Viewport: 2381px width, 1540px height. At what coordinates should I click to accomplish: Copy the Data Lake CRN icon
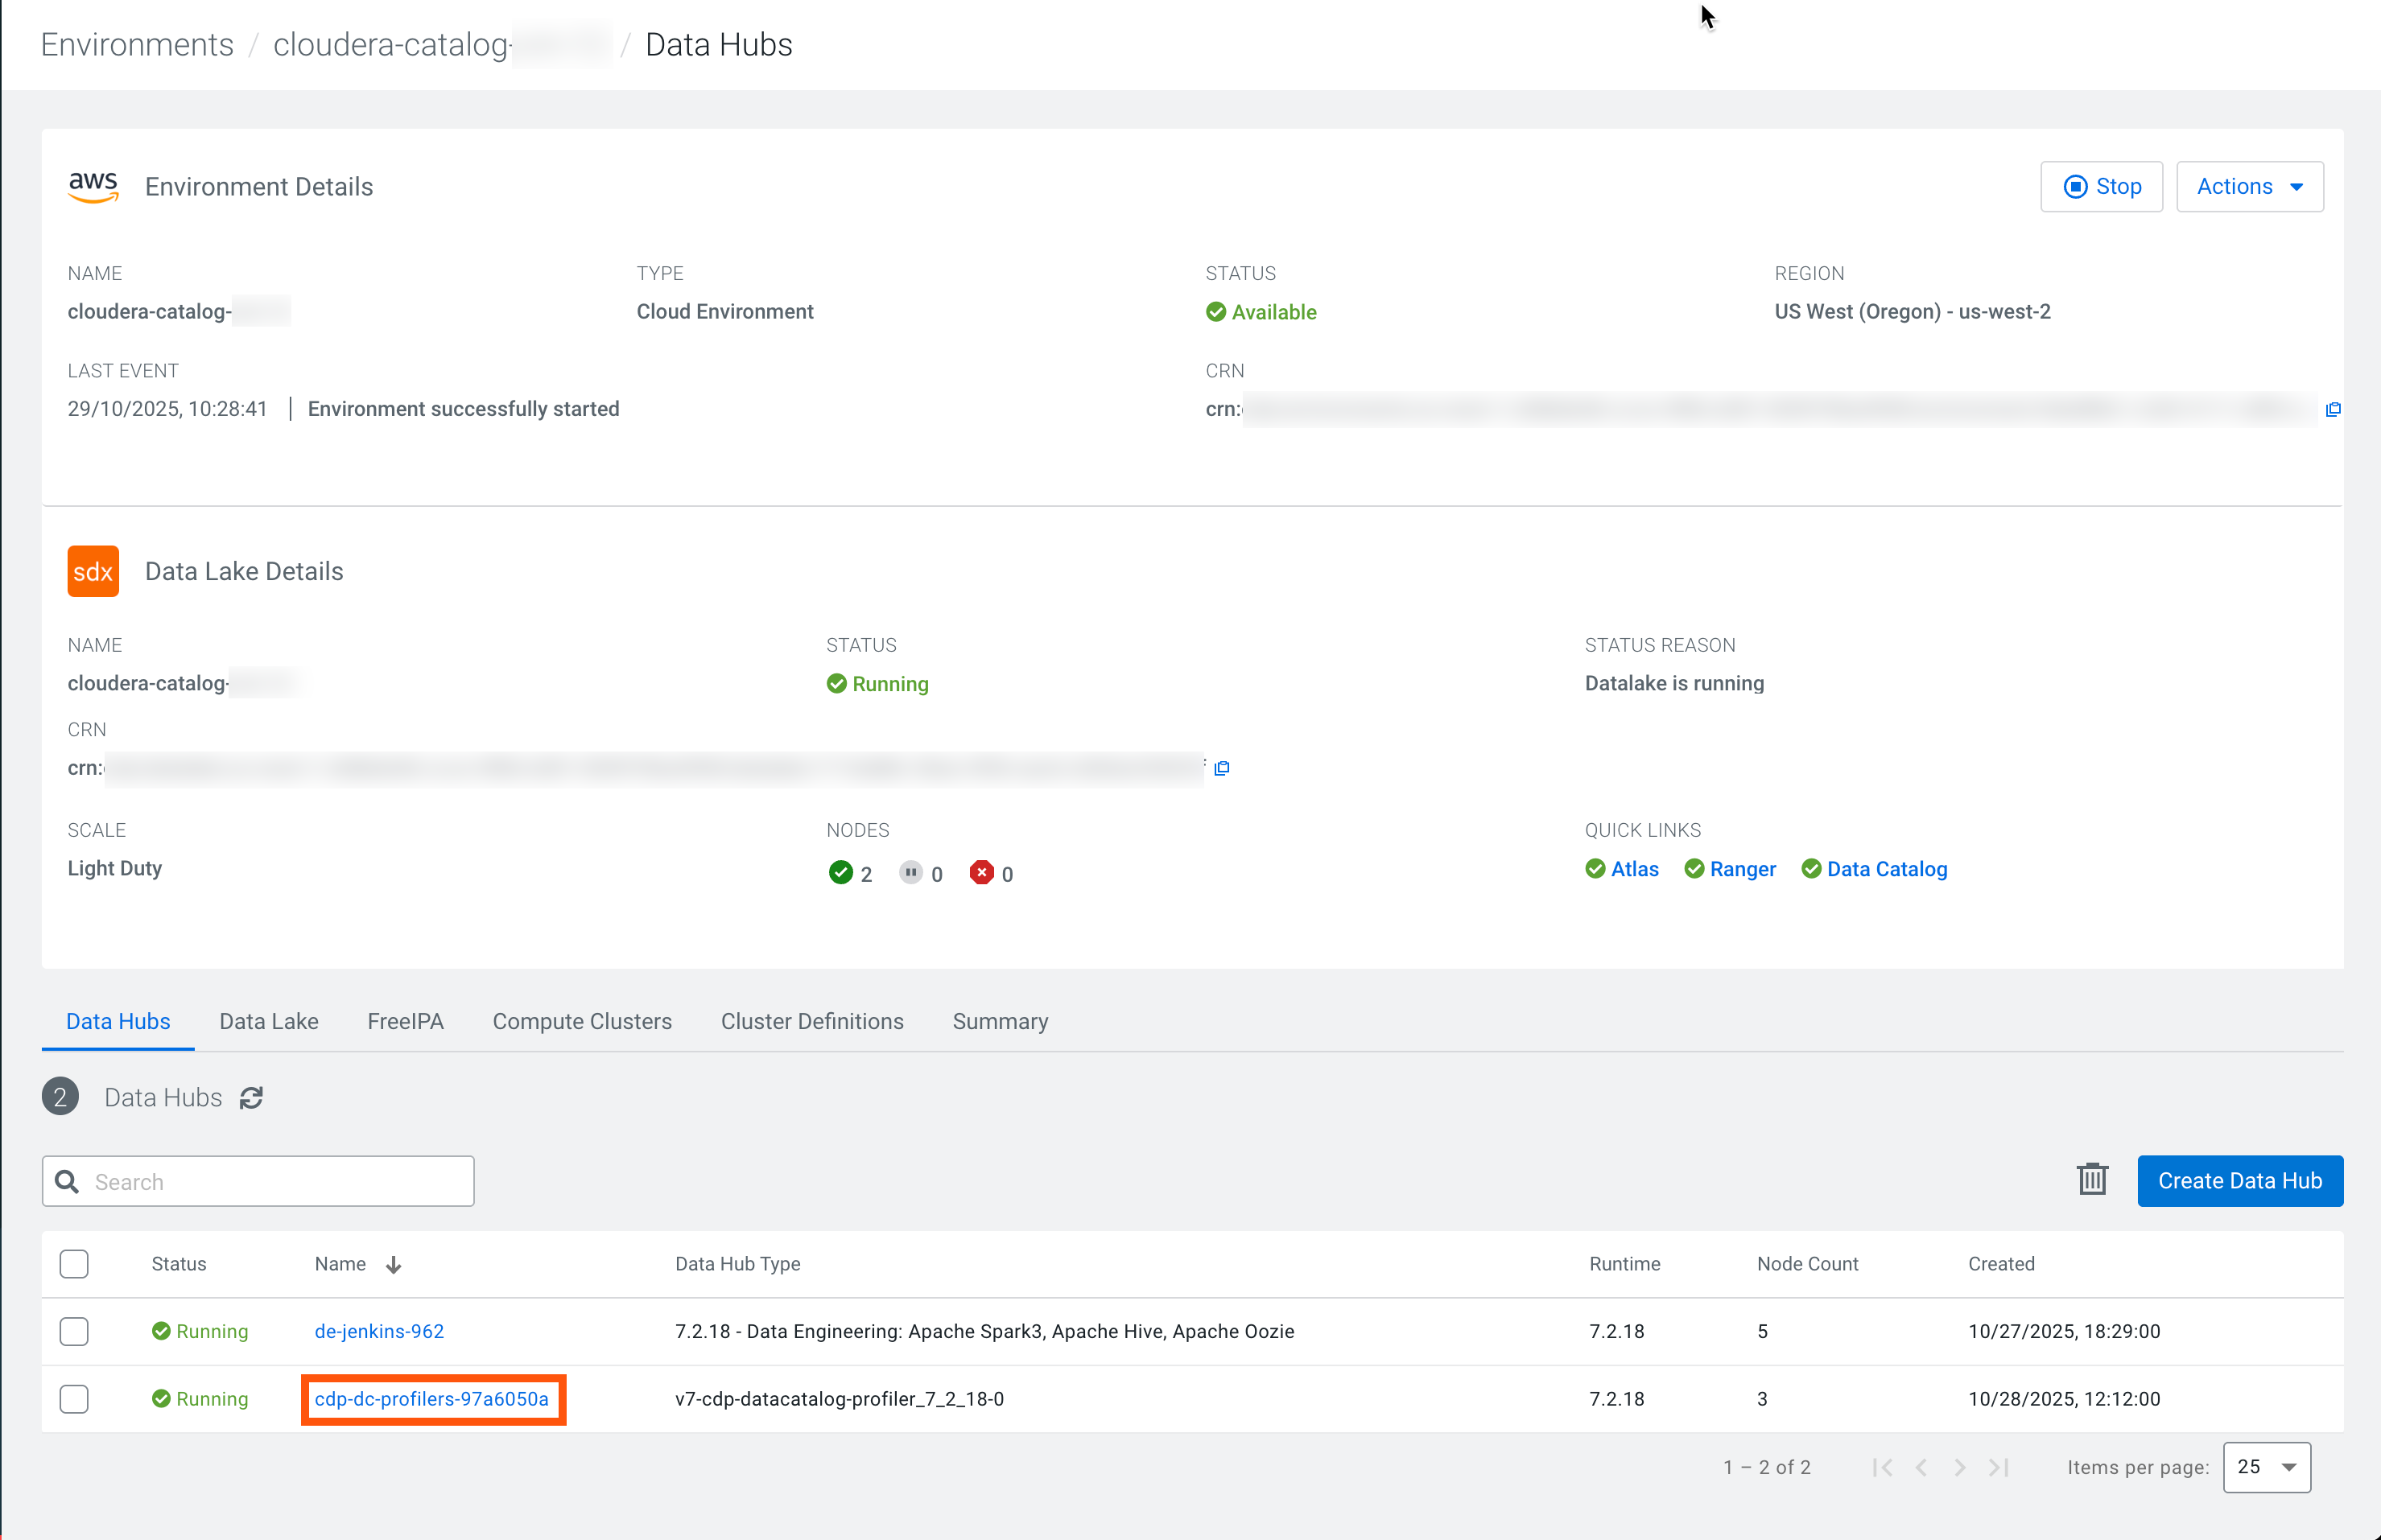(1222, 768)
